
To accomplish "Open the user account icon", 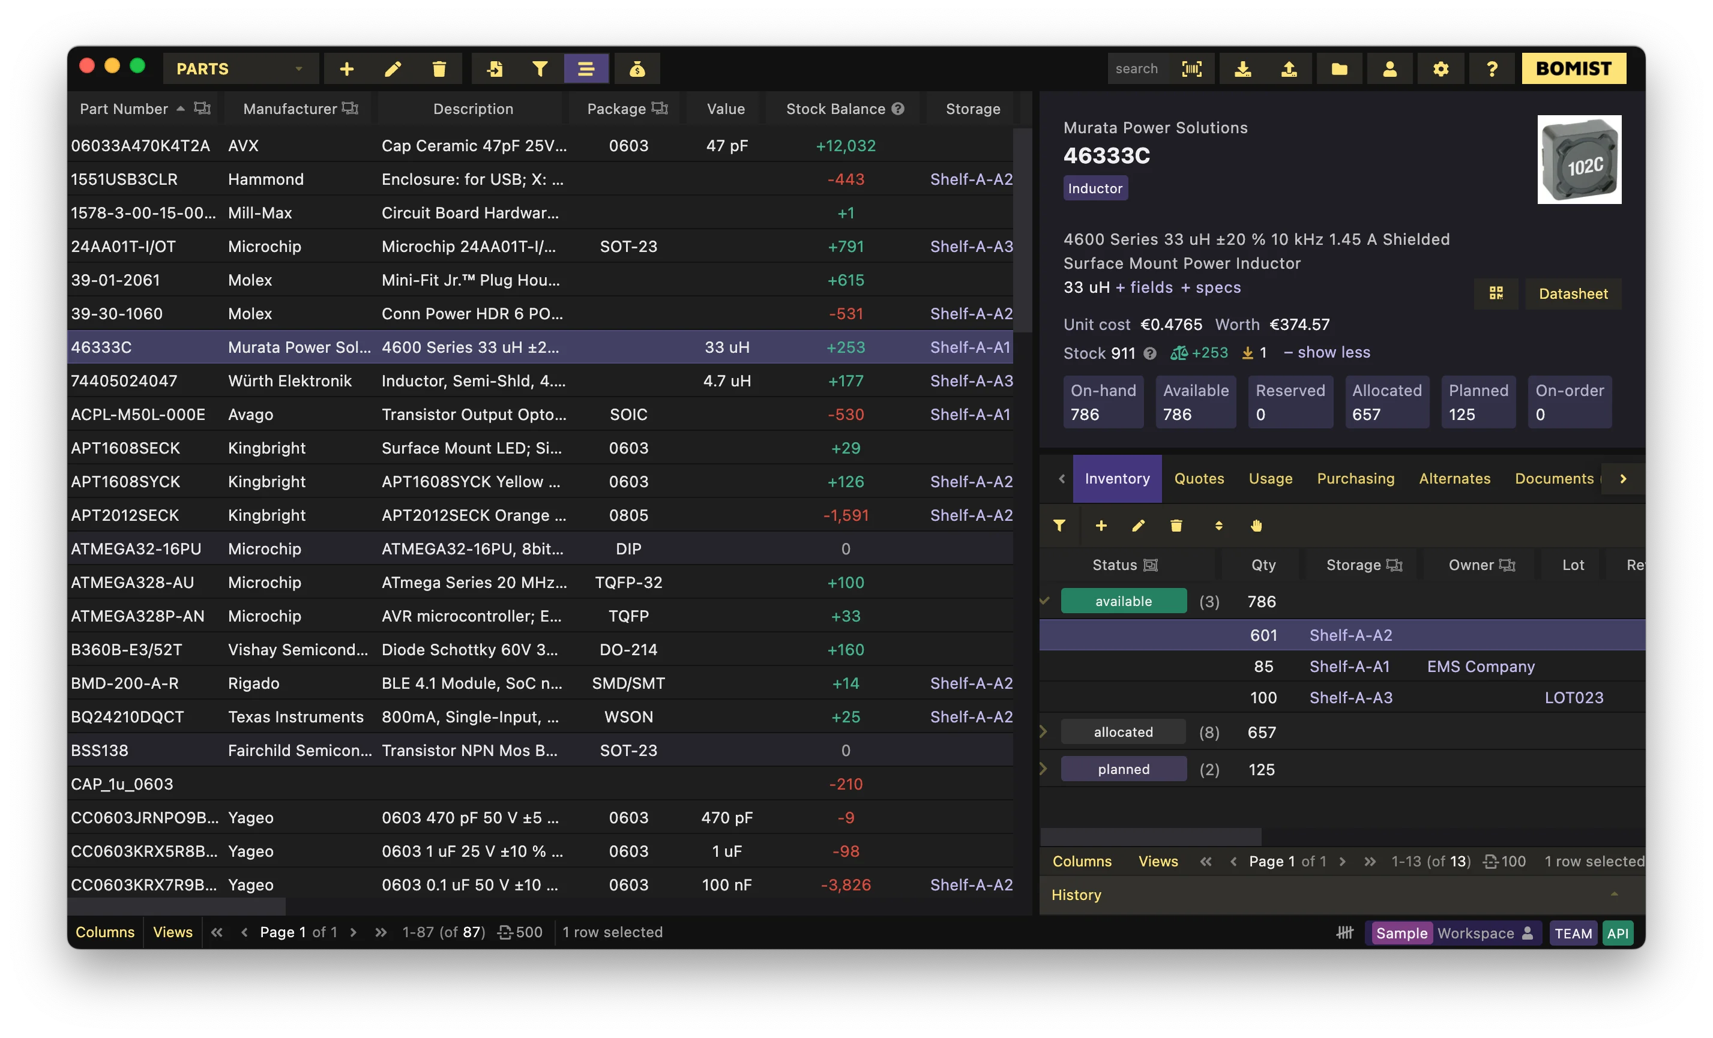I will tap(1389, 69).
